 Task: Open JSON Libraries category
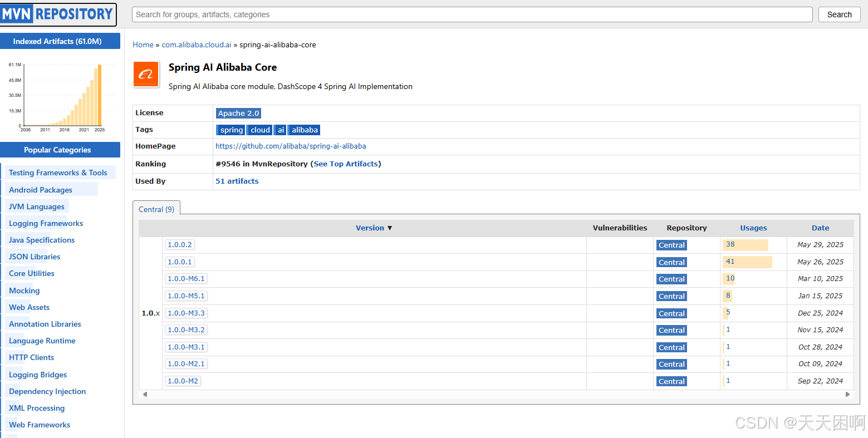pos(35,257)
